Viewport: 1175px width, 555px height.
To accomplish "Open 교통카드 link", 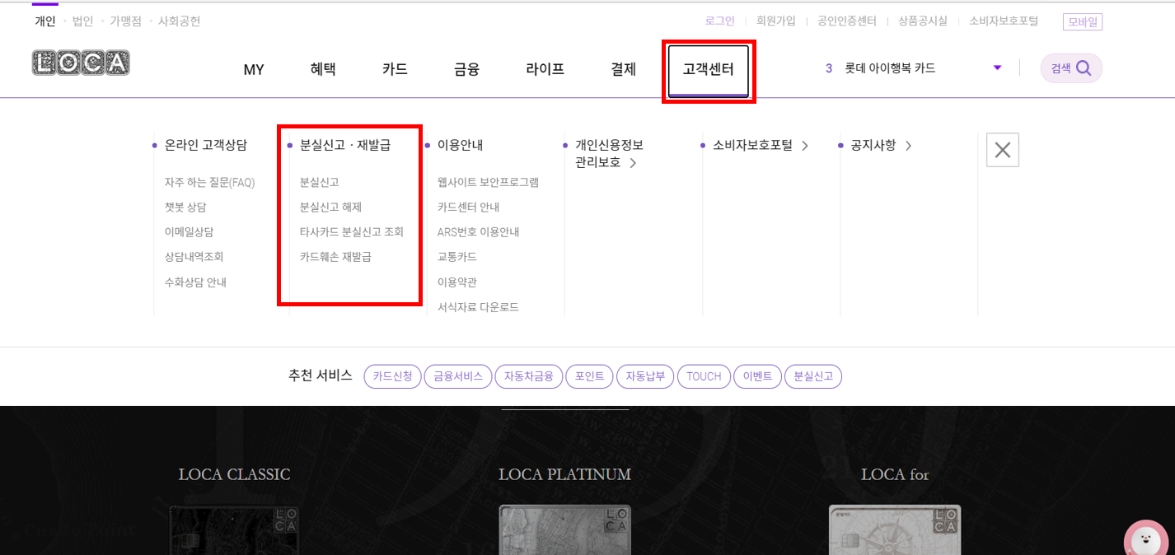I will point(457,257).
